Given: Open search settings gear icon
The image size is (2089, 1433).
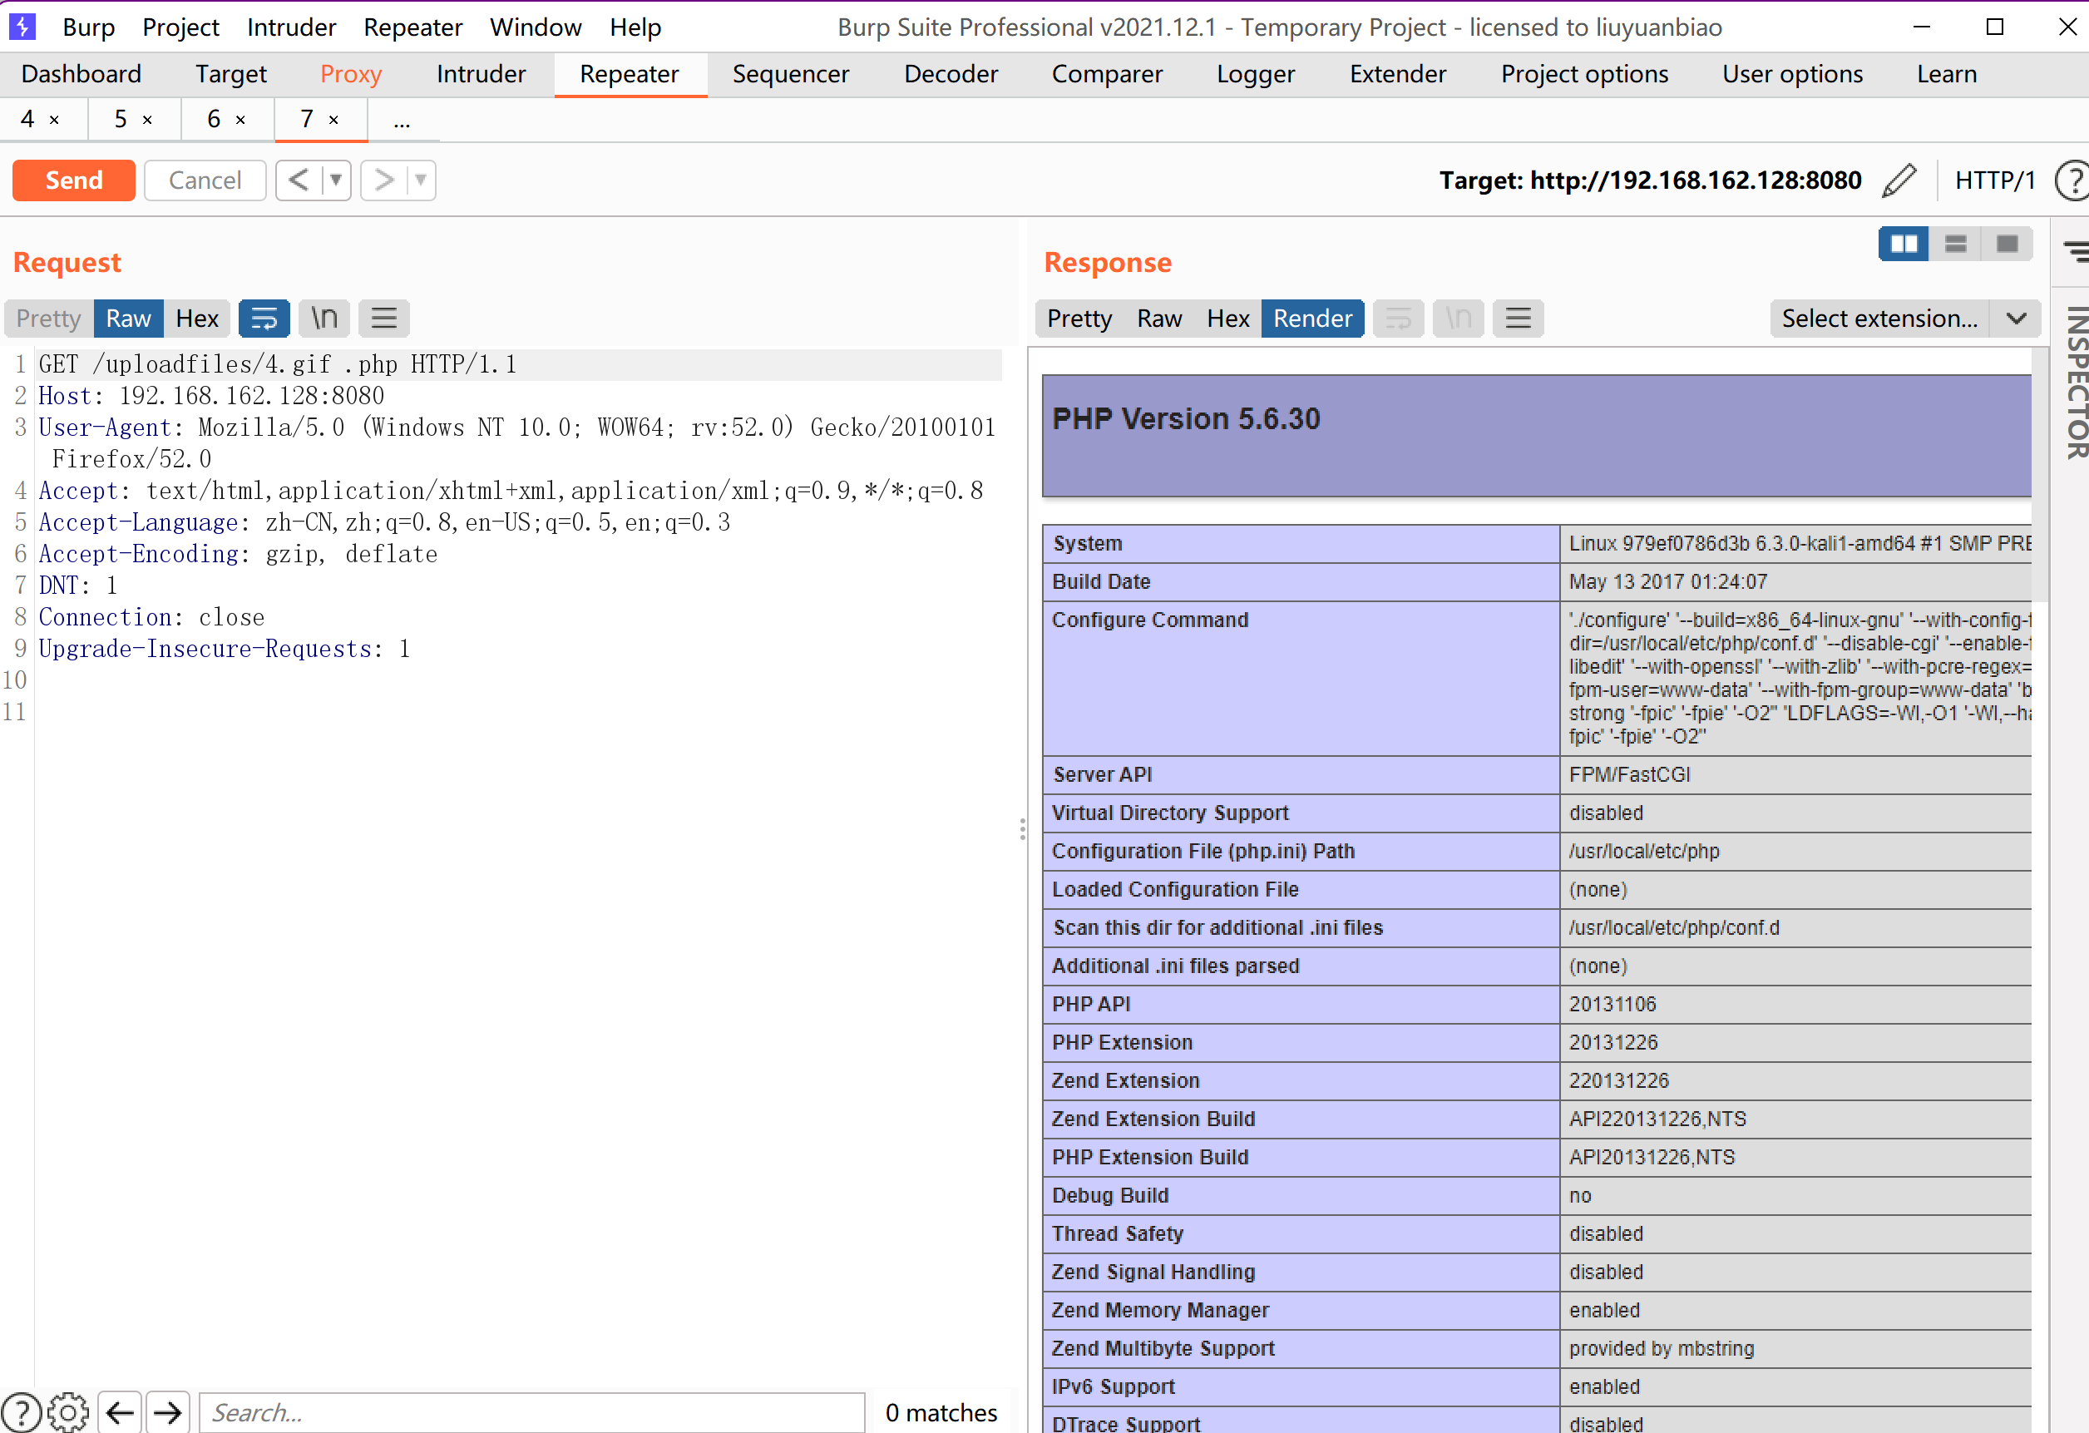Looking at the screenshot, I should pyautogui.click(x=68, y=1412).
